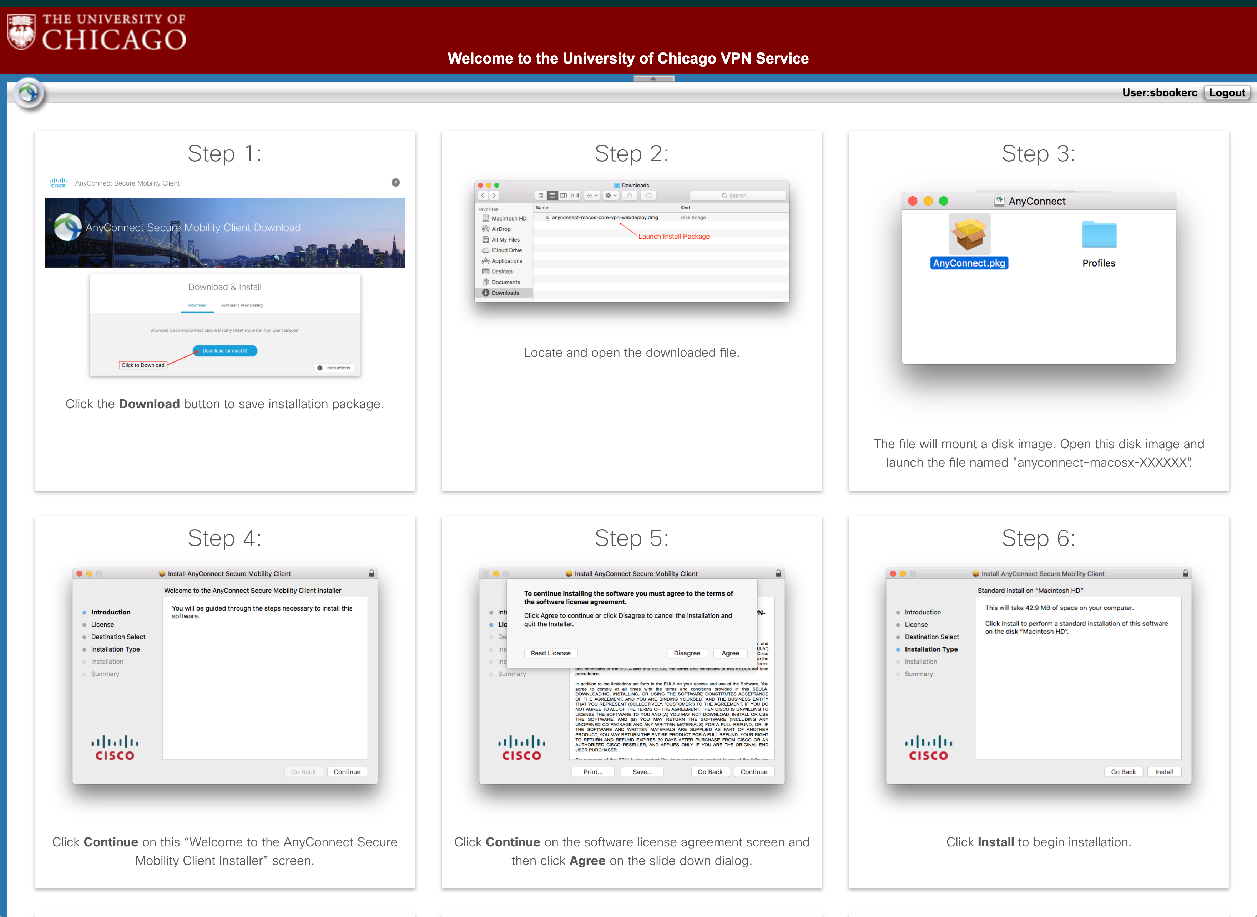Click the Finder tags icon in Step 2

tap(648, 196)
